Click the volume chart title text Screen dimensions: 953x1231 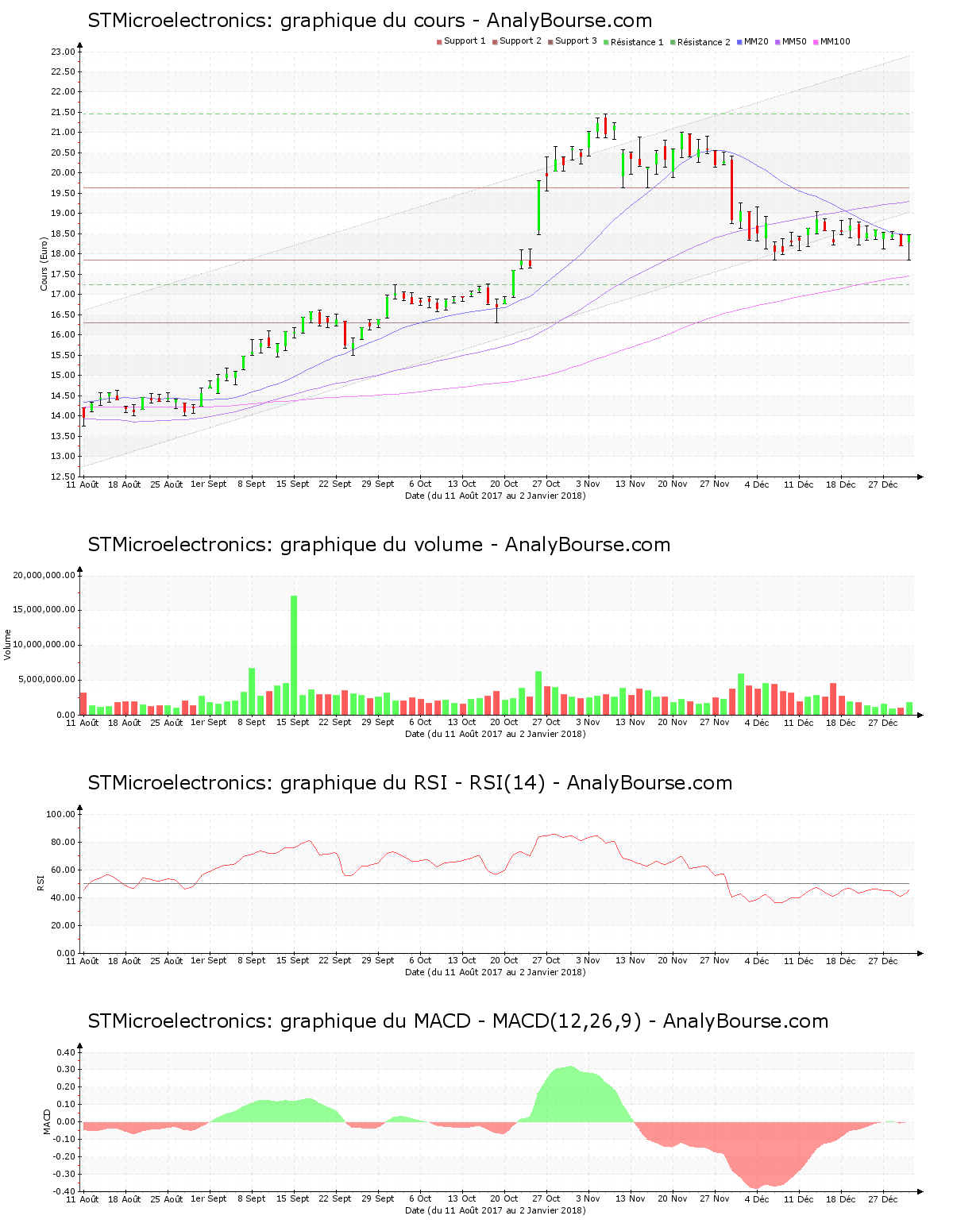tap(379, 545)
